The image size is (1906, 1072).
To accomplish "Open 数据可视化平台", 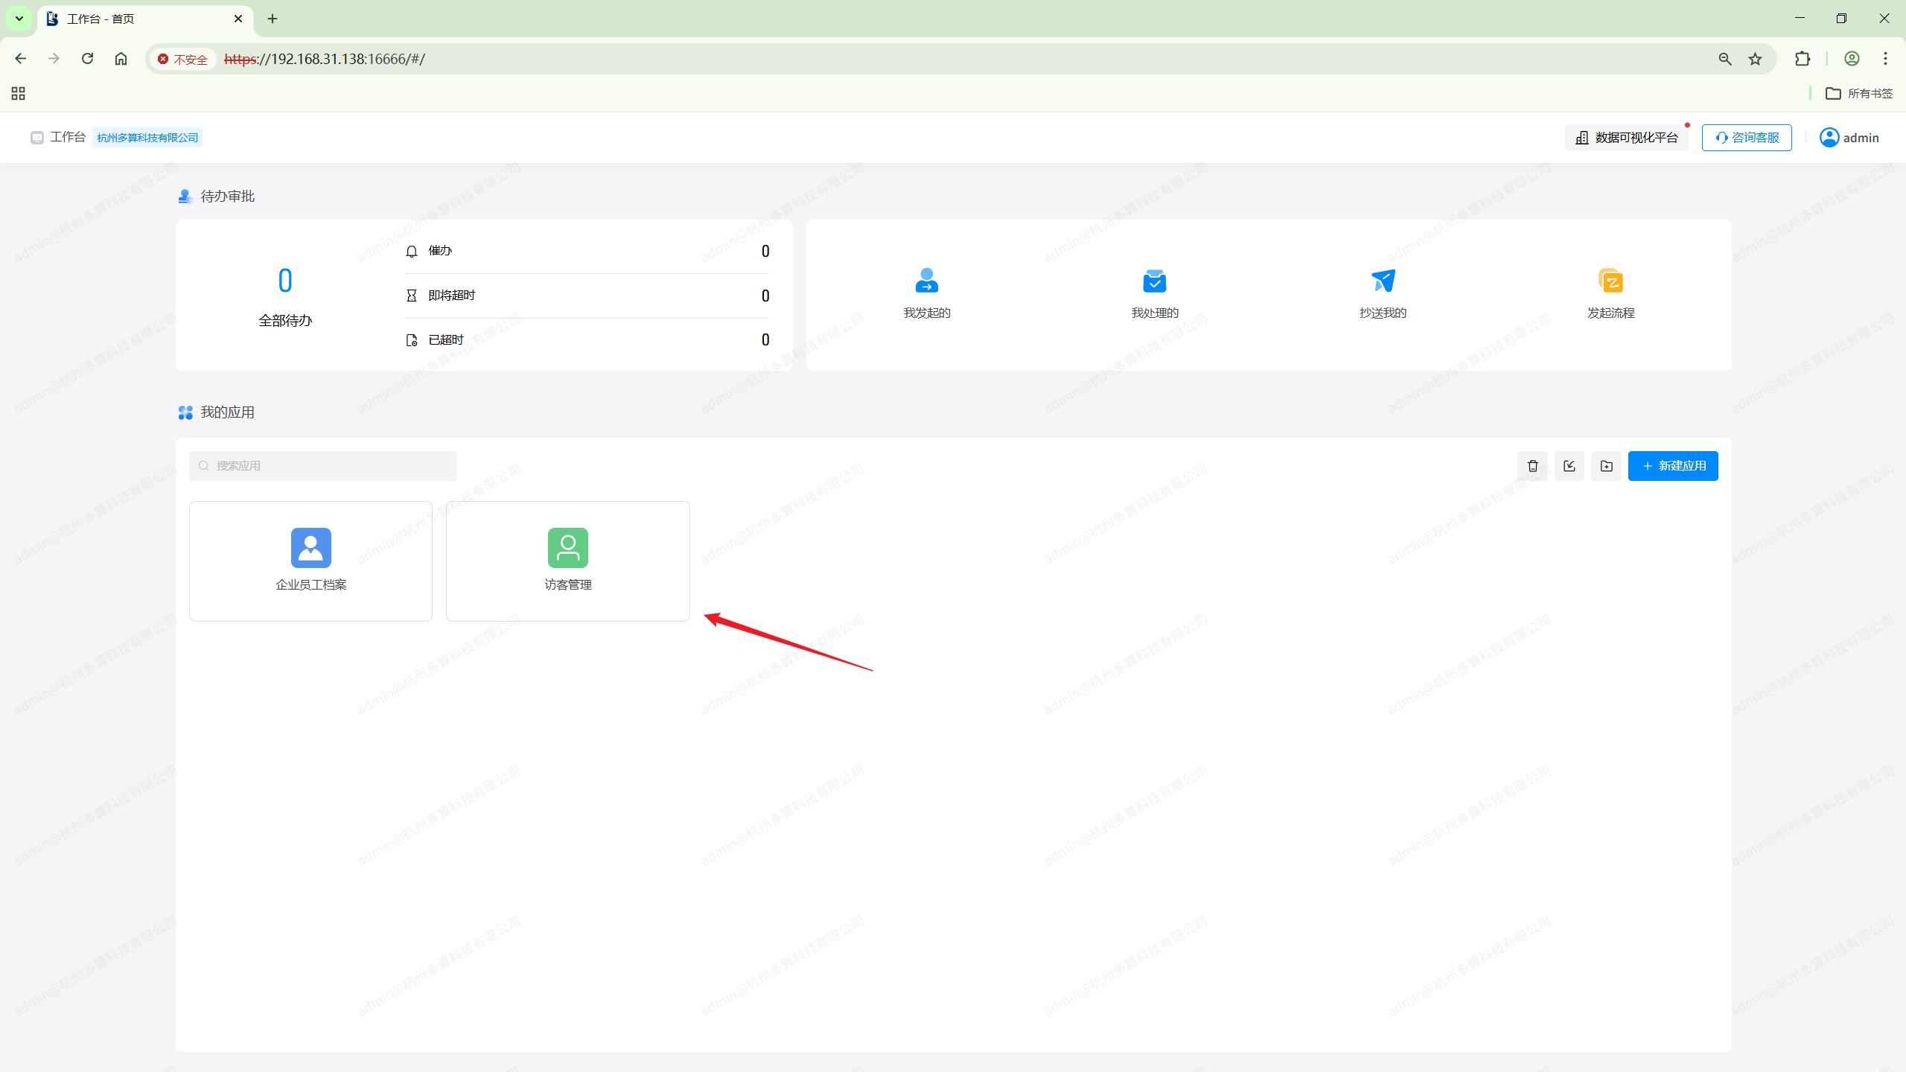I will click(x=1626, y=138).
